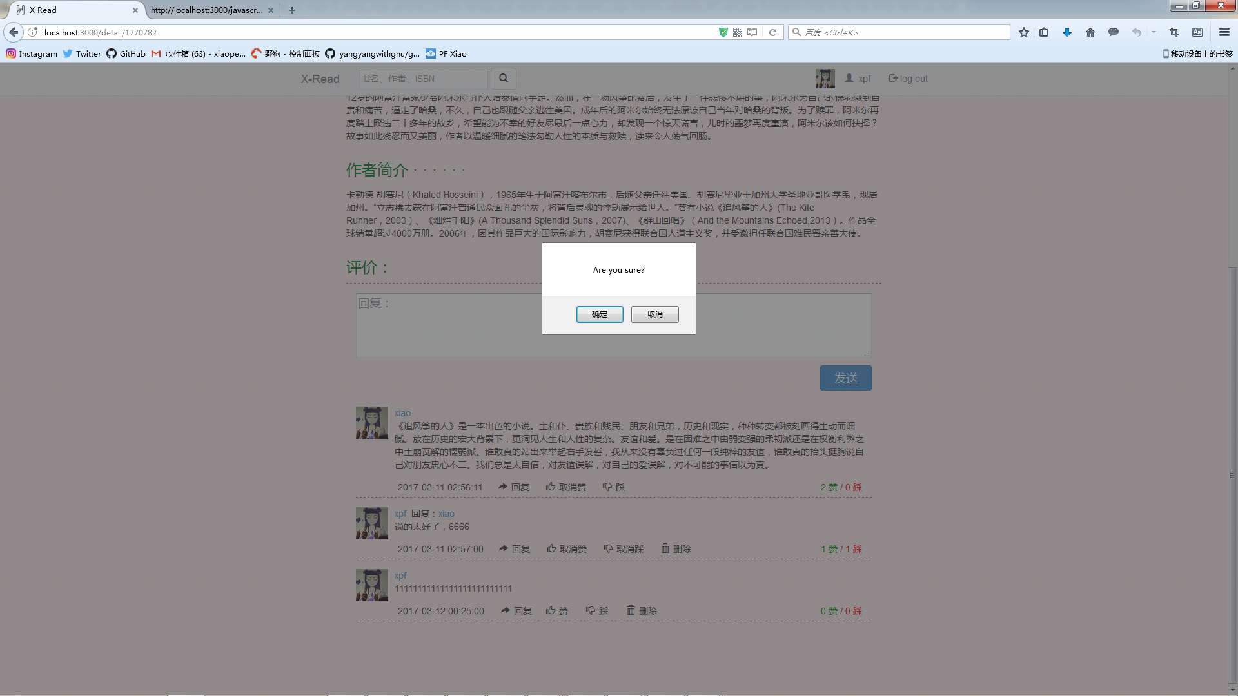Reply to xiao's comment dated 02:56:11

point(514,487)
